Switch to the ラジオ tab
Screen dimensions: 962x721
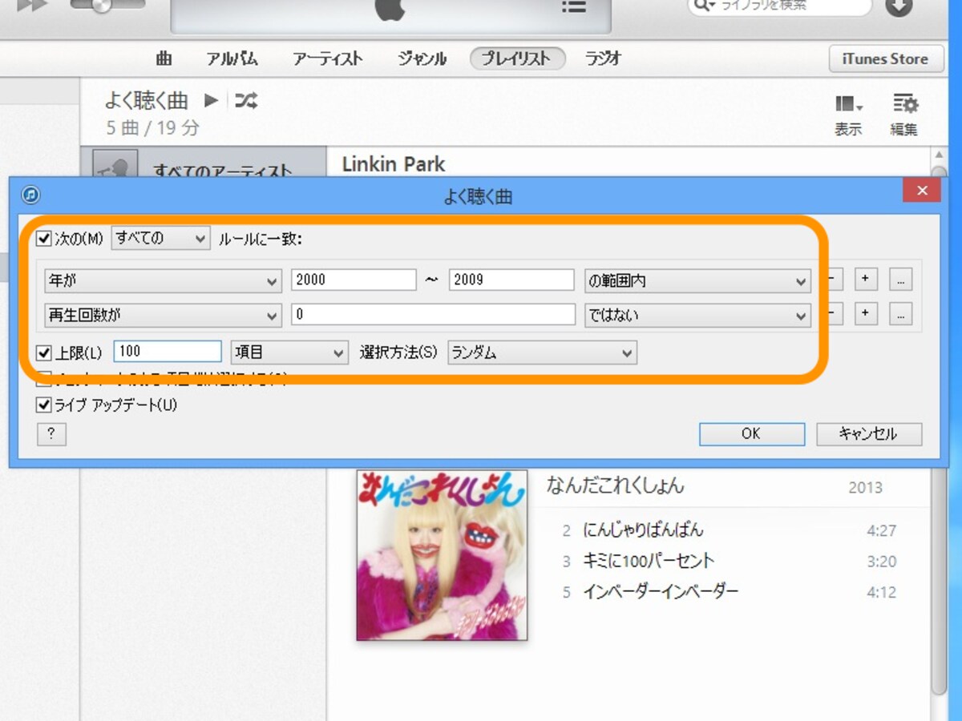tap(603, 58)
